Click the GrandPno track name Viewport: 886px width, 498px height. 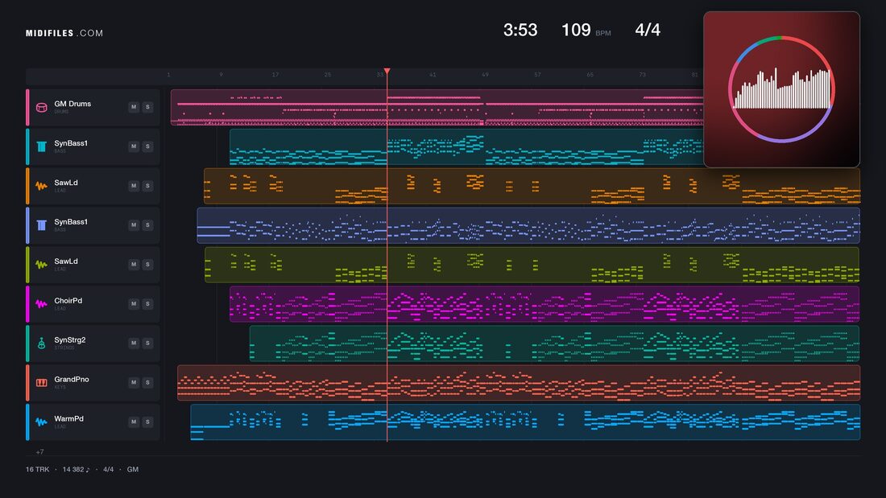click(x=72, y=380)
